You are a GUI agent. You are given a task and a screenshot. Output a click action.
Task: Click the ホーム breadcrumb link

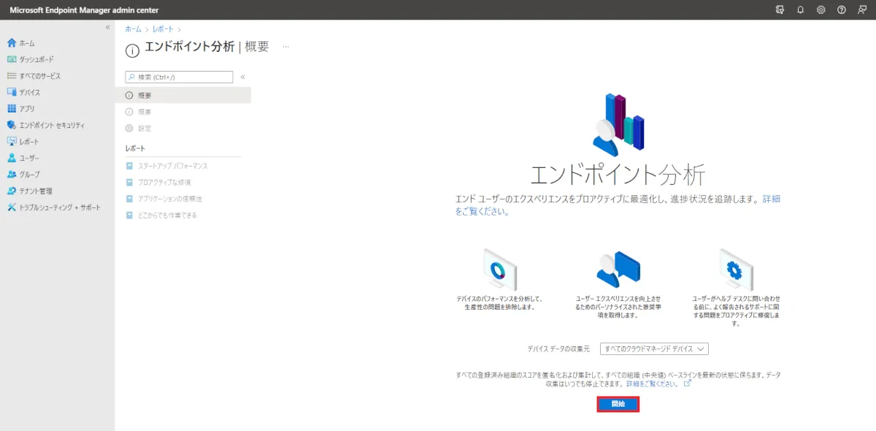coord(133,28)
